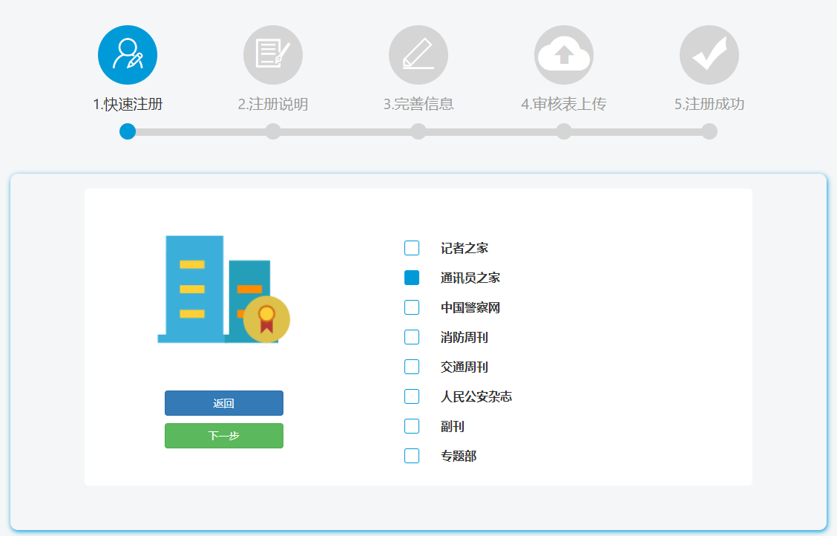The width and height of the screenshot is (837, 536).
Task: Select the 2.注册说明 step label
Action: click(273, 104)
